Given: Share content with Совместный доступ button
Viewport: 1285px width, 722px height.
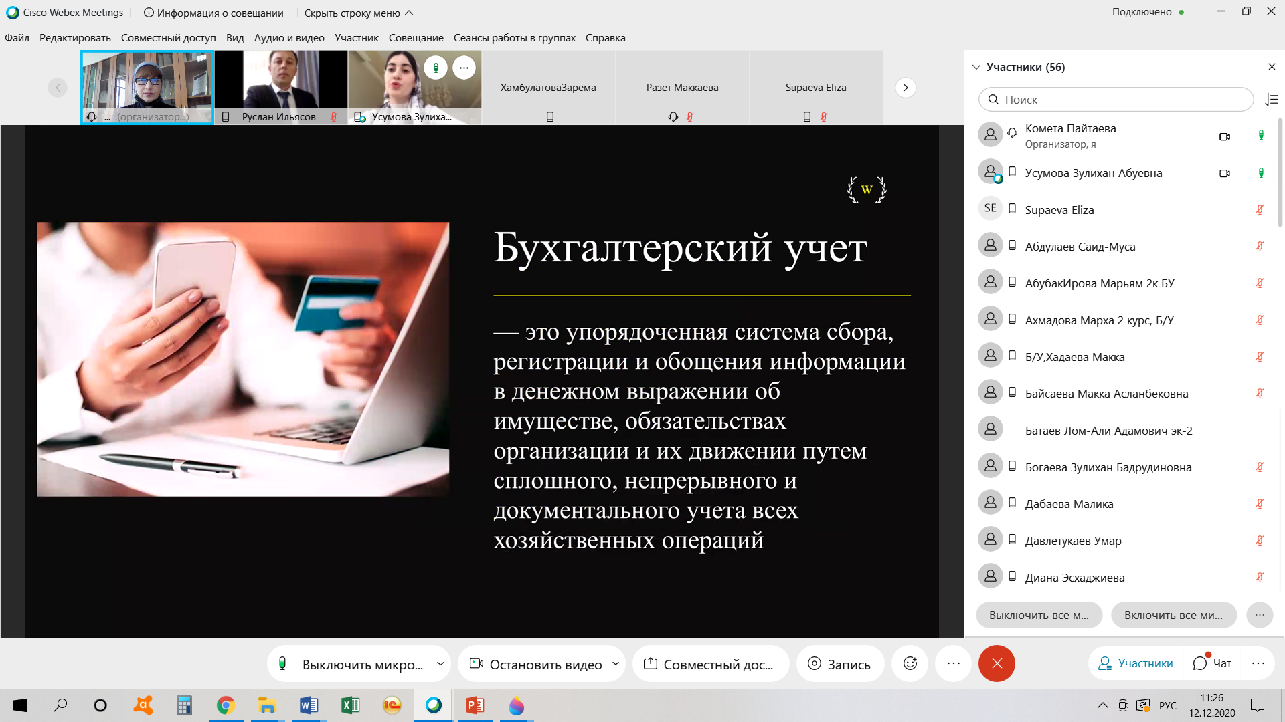Looking at the screenshot, I should tap(711, 664).
